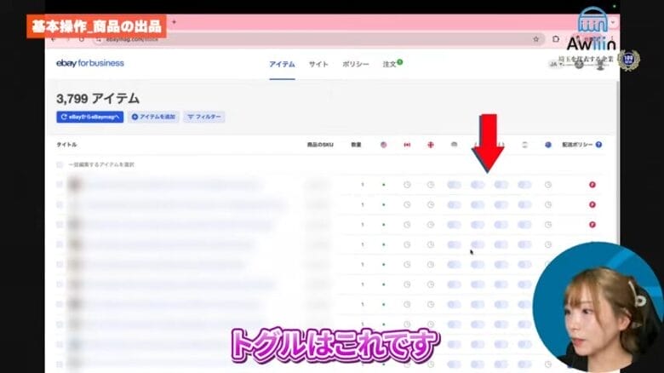Screen dimensions: 664x373
Task: Click the red shipping policy icon in first row
Action: point(592,185)
